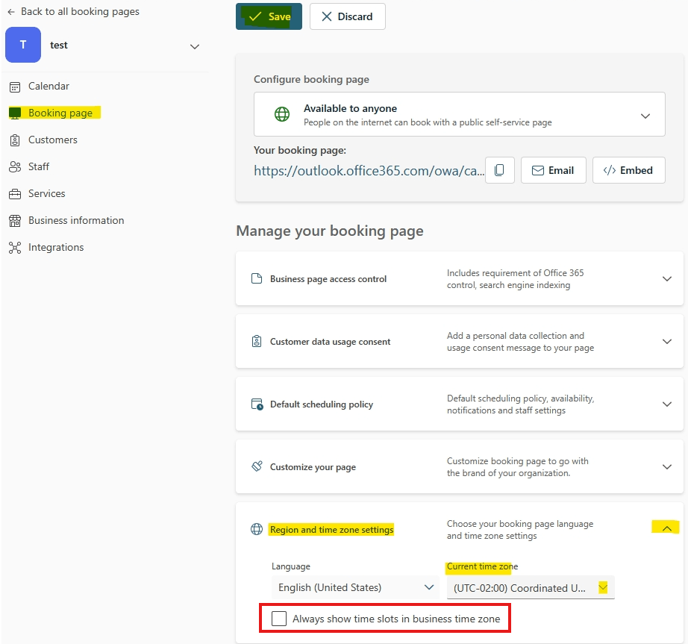This screenshot has height=644, width=688.
Task: Click the Customize your page icon
Action: point(257,467)
